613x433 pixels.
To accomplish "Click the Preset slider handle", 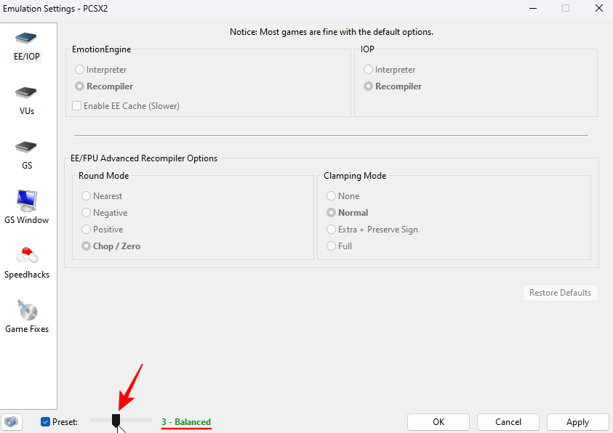I will click(116, 421).
